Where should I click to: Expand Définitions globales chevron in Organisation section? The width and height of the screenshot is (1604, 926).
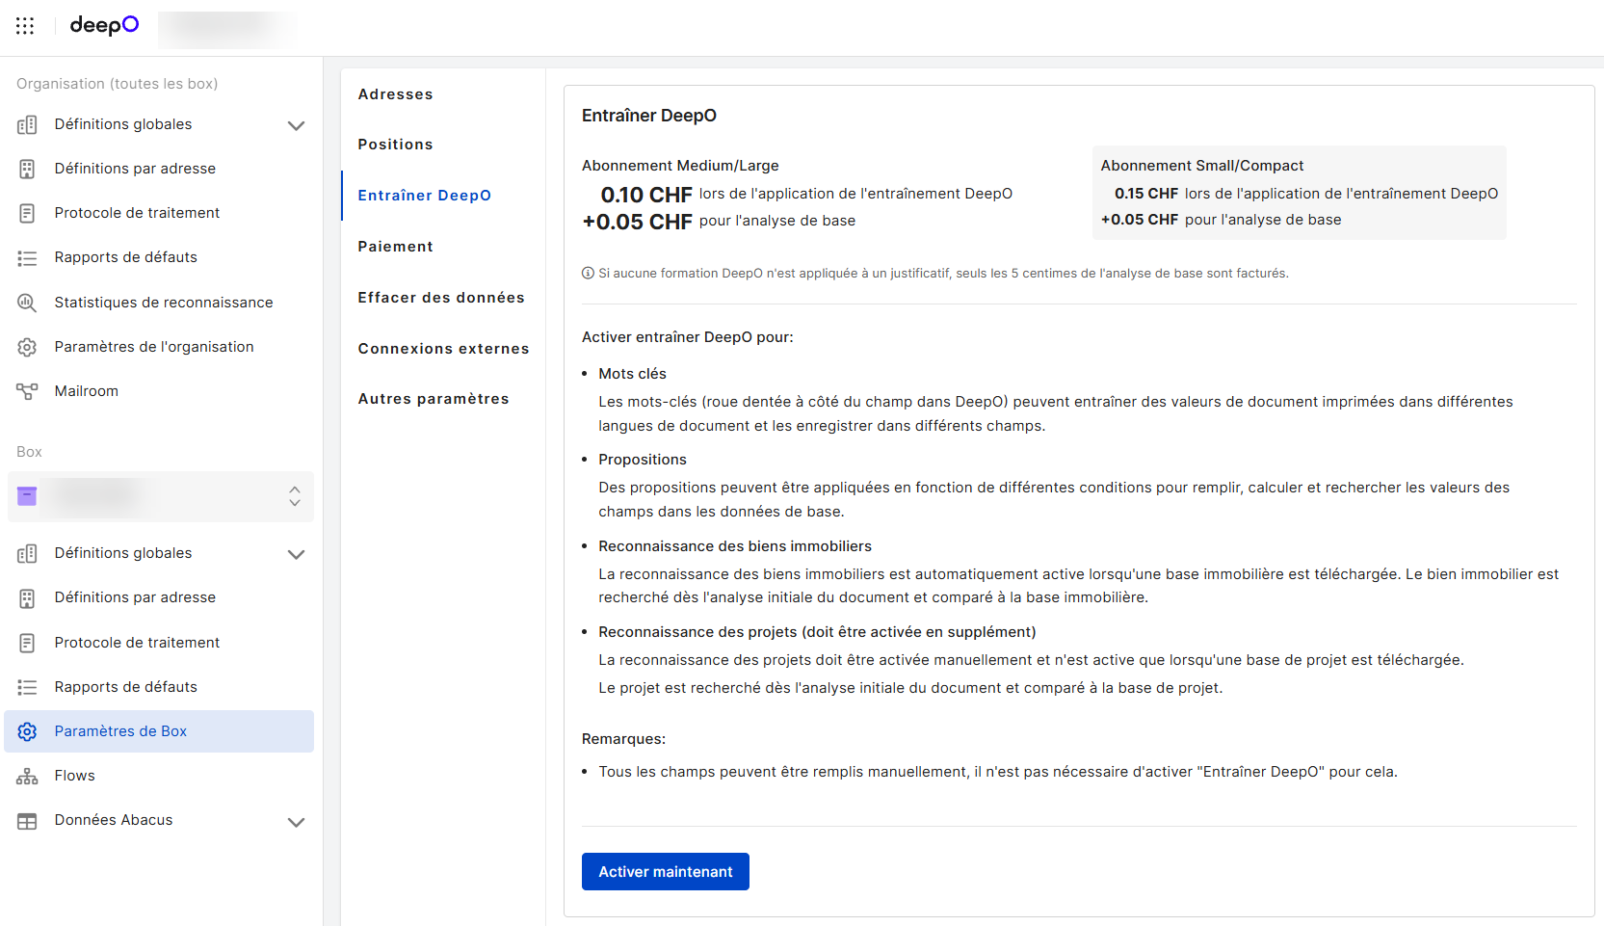pos(296,125)
